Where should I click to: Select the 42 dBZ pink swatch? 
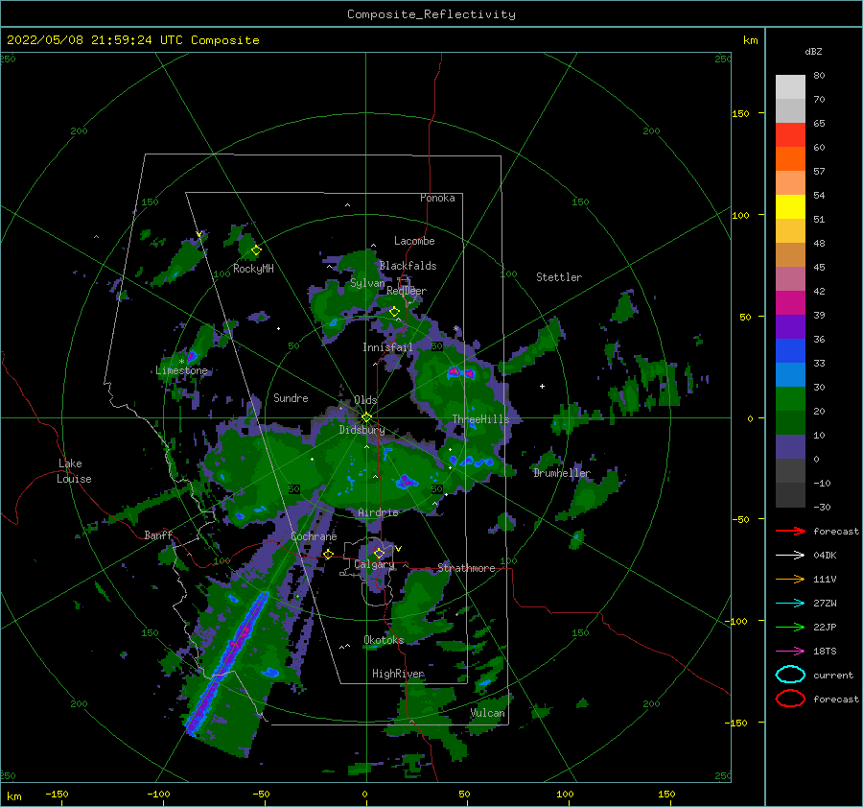pyautogui.click(x=790, y=302)
